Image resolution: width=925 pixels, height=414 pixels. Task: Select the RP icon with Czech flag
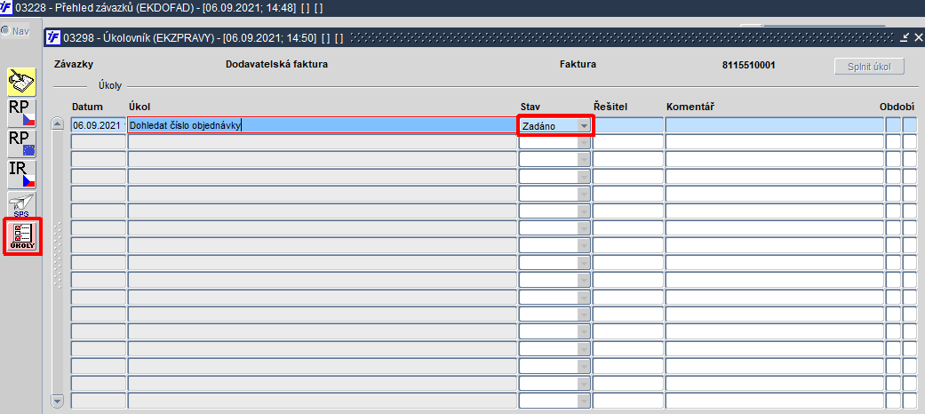pyautogui.click(x=22, y=113)
